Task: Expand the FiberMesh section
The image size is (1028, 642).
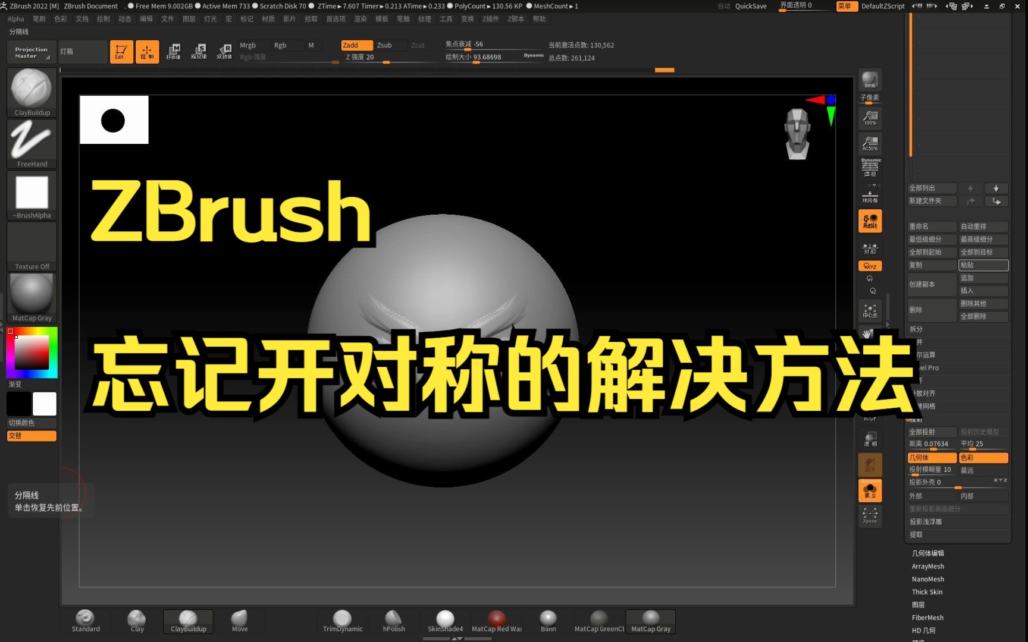Action: [x=927, y=618]
